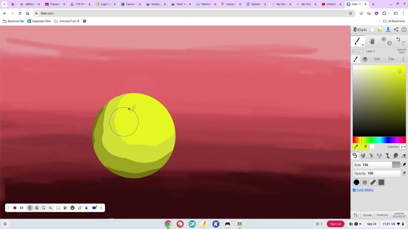Stop the screen recording
This screenshot has width=408, height=229.
coord(15,208)
